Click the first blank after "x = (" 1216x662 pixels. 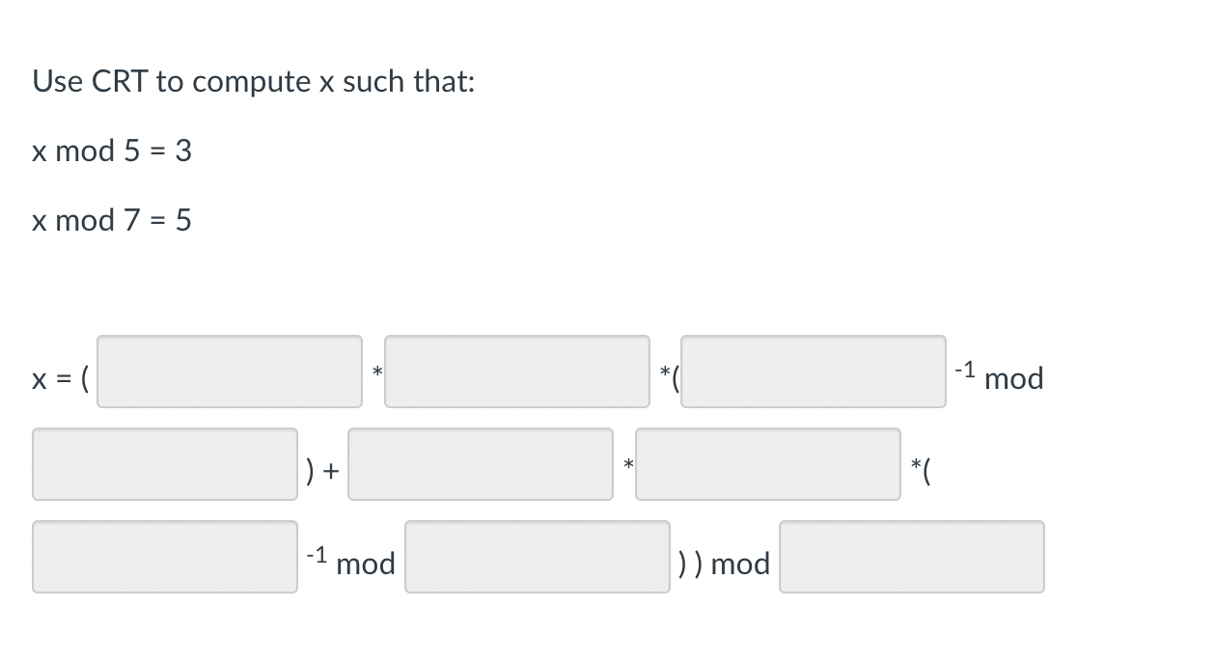tap(229, 371)
